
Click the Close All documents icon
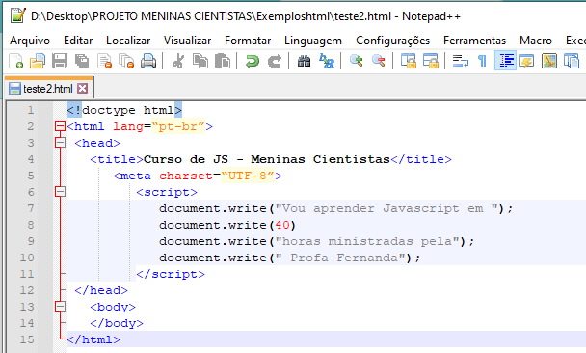(126, 61)
